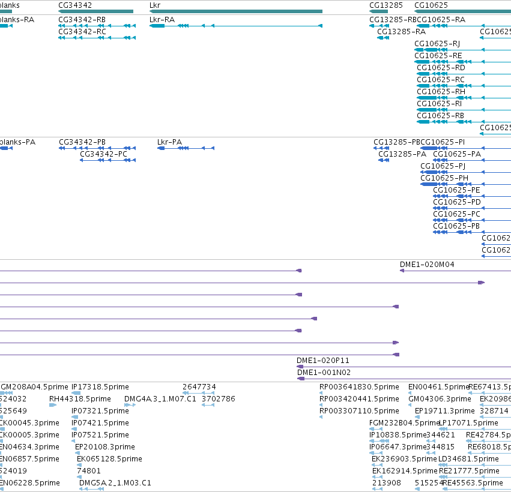Select transcript CG10625-RC

441,80
